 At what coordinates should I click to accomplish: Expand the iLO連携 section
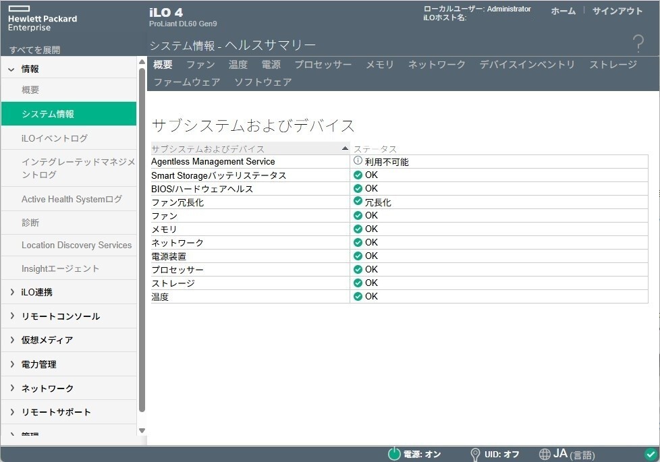[x=11, y=292]
